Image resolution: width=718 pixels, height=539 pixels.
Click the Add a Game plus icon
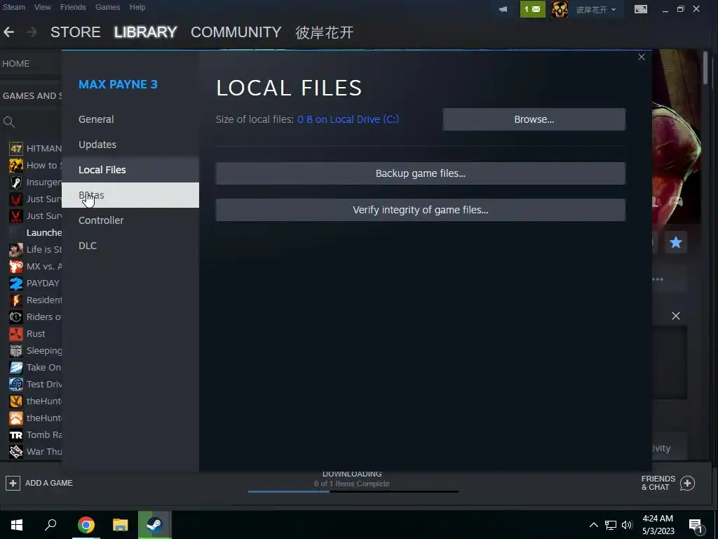tap(13, 483)
